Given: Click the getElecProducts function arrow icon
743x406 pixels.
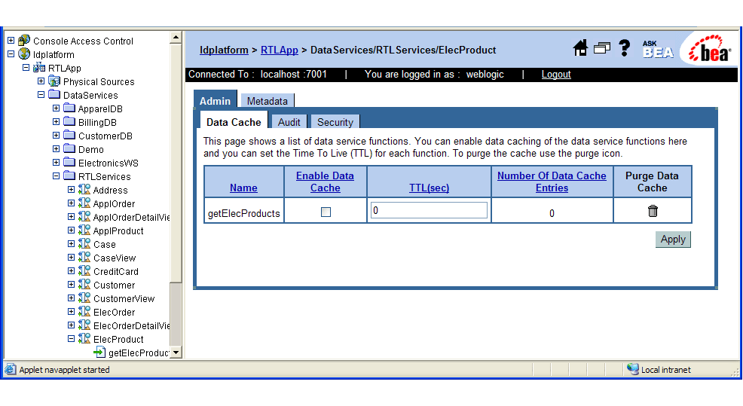Looking at the screenshot, I should point(99,352).
